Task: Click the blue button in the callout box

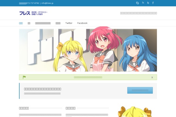Action: tap(140, 90)
